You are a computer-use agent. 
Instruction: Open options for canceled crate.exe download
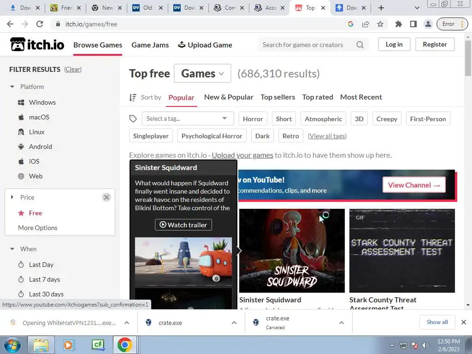(342, 323)
